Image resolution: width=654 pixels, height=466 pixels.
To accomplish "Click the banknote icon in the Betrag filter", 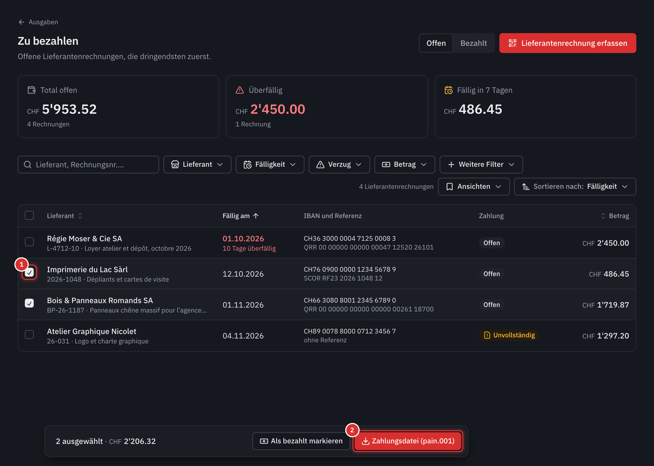I will tap(386, 165).
